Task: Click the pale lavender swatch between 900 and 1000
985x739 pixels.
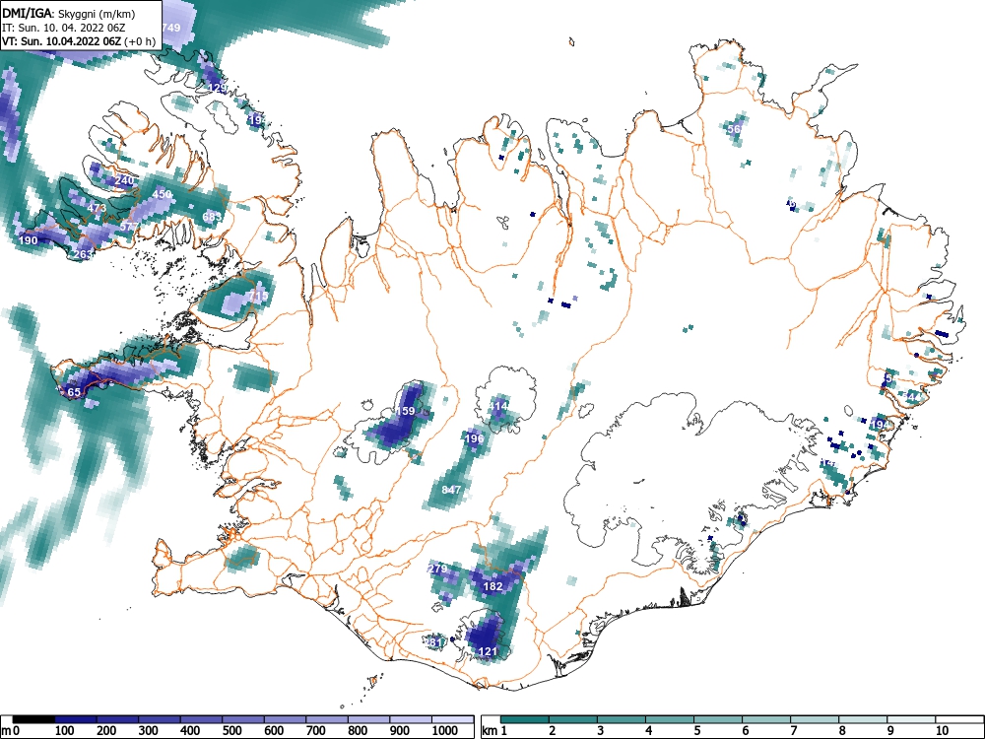Action: (411, 719)
